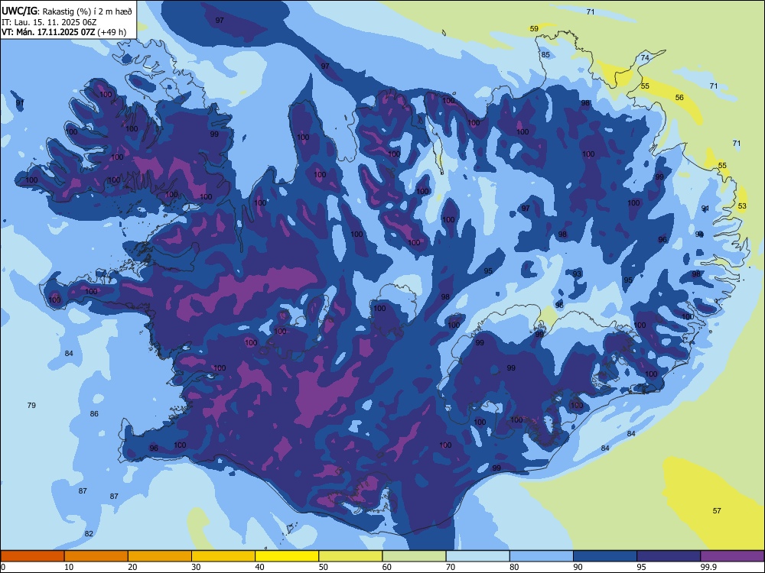Click the legend tick label "0"
The width and height of the screenshot is (765, 573).
pyautogui.click(x=3, y=567)
